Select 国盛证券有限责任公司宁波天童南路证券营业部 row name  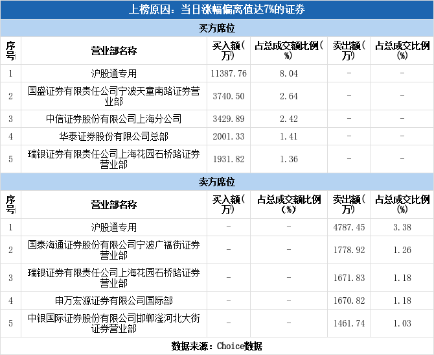[114, 96]
